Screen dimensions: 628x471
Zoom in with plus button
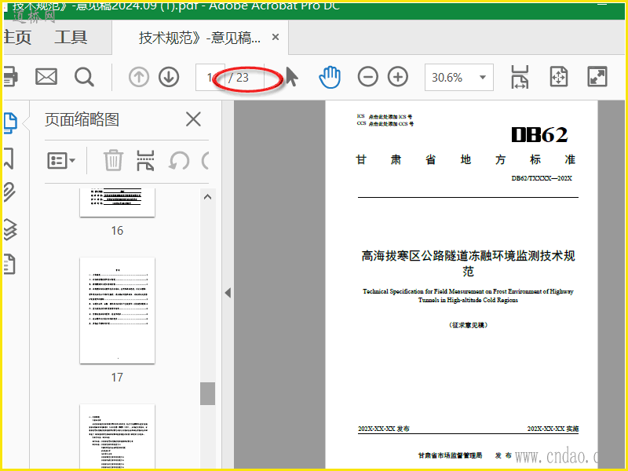398,77
